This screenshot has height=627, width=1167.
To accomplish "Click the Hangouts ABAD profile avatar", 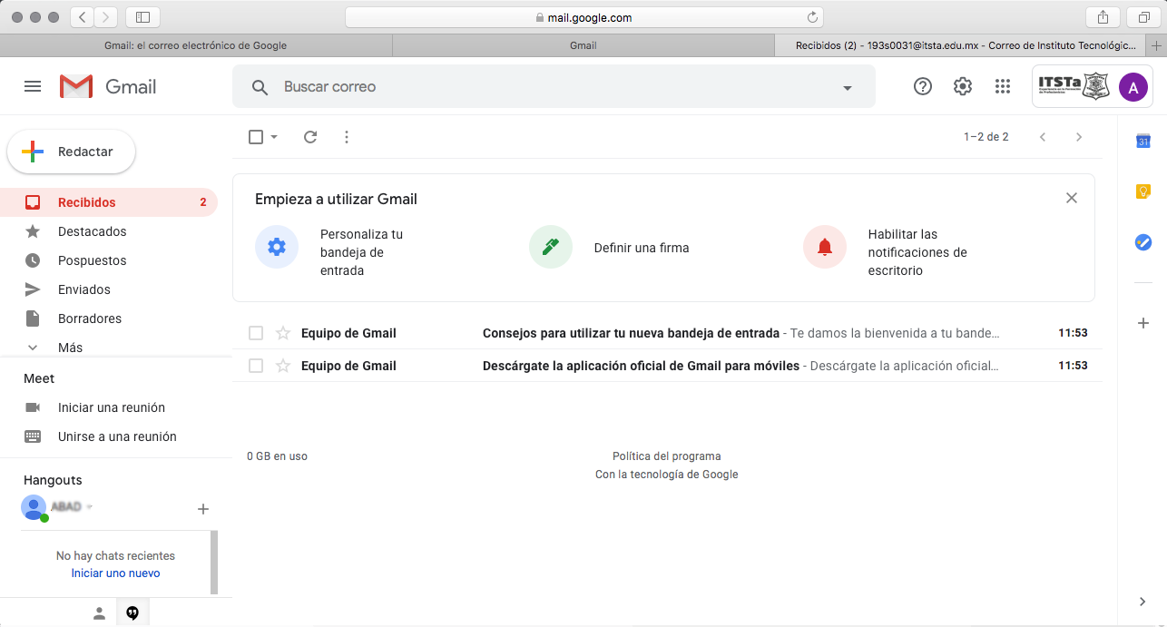I will point(34,507).
